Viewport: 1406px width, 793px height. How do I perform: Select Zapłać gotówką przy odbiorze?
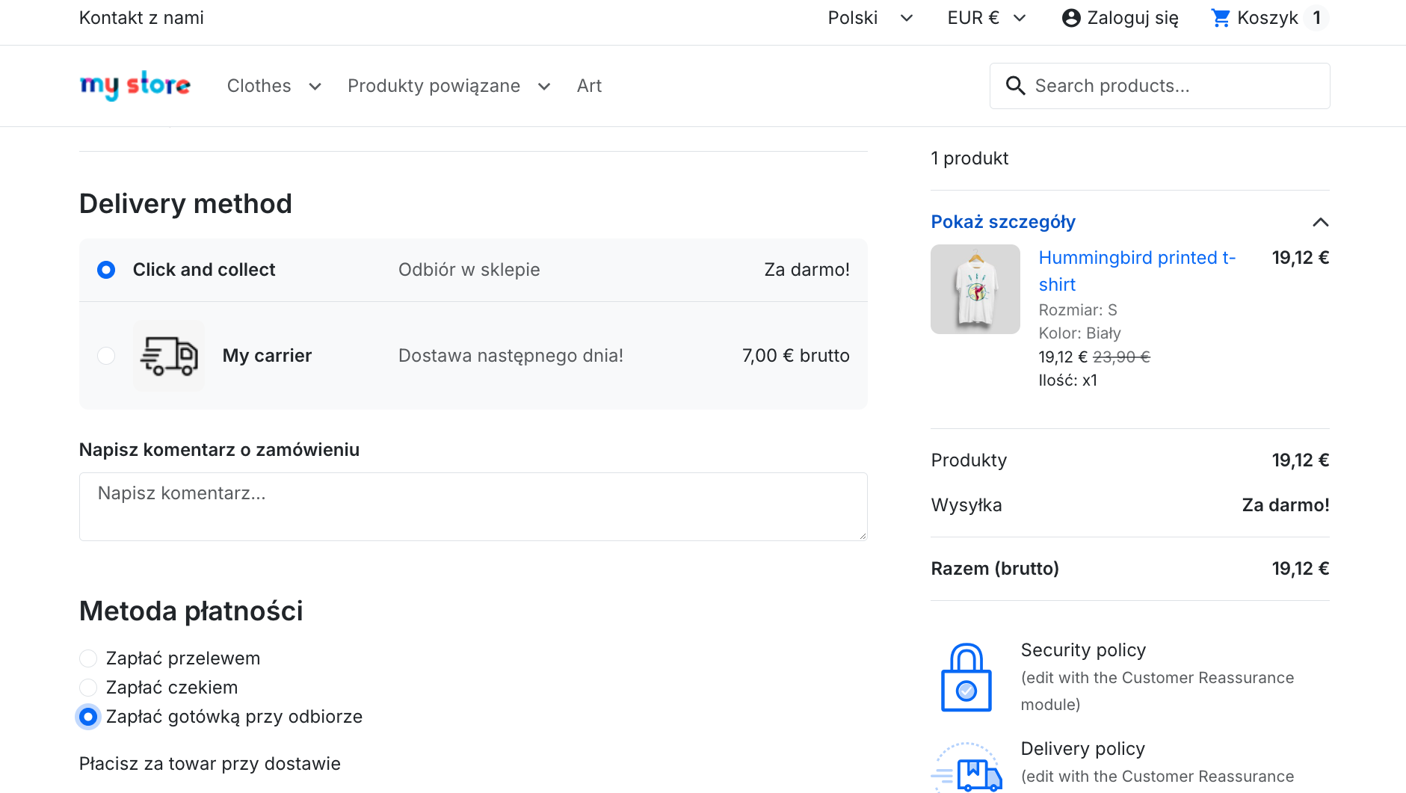88,717
